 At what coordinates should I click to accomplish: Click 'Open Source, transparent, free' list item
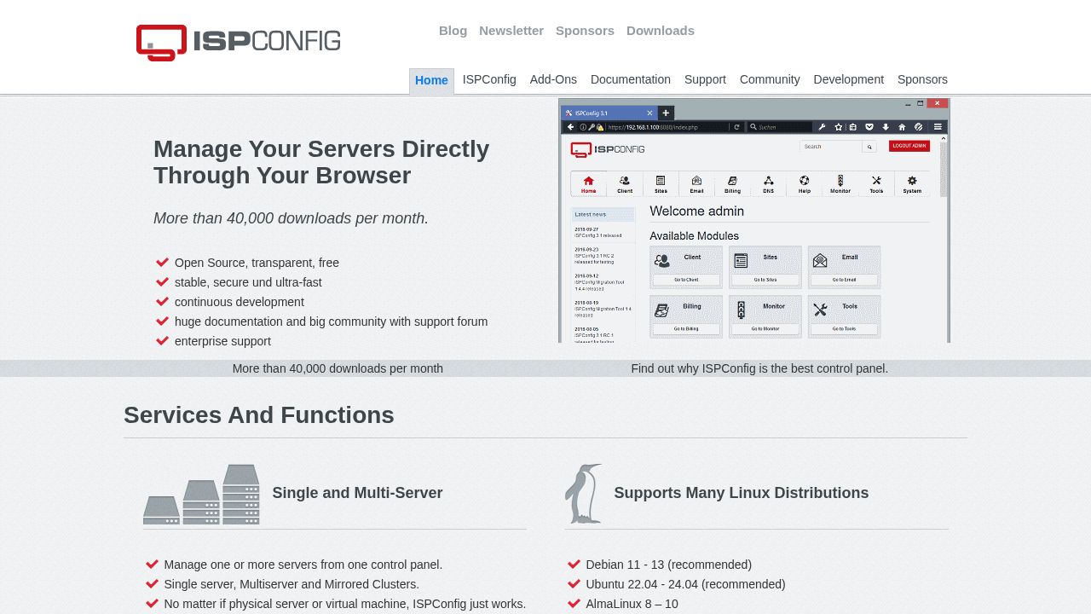coord(257,263)
